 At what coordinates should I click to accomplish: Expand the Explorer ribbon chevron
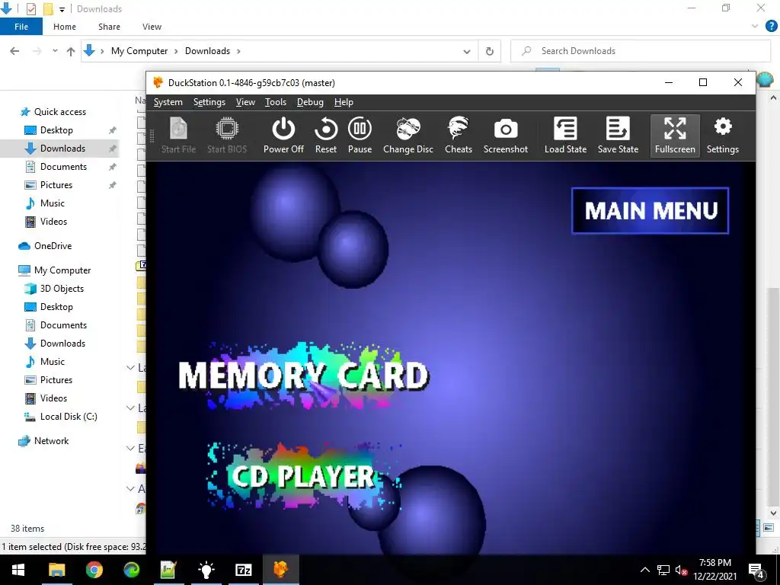tap(755, 27)
